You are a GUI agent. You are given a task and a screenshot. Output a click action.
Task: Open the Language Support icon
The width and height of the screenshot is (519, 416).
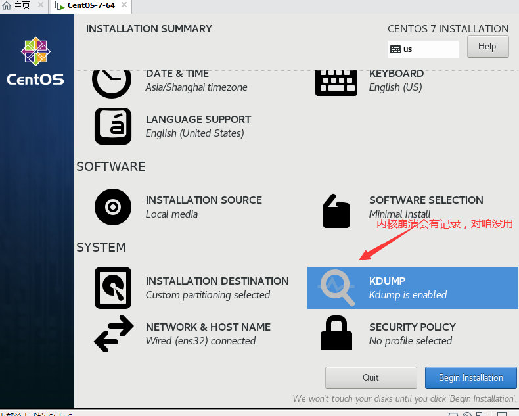click(x=113, y=126)
